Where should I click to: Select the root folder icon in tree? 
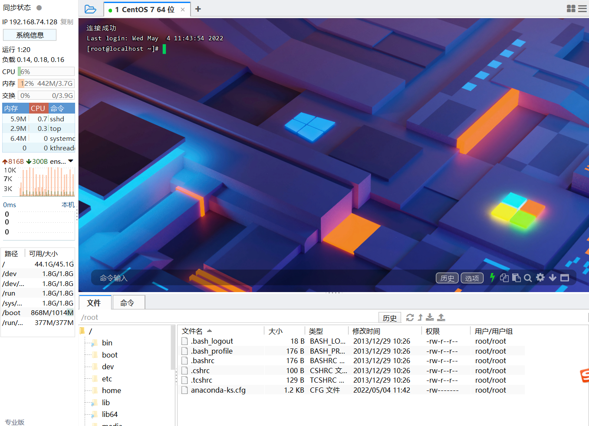point(82,331)
